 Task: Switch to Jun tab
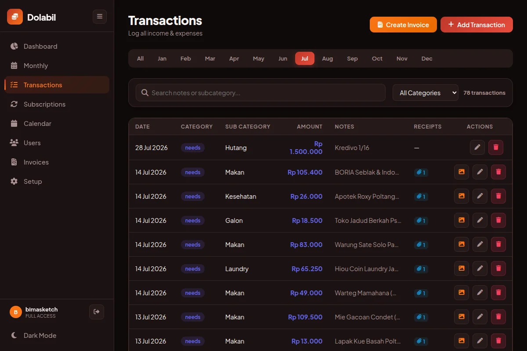[x=283, y=58]
